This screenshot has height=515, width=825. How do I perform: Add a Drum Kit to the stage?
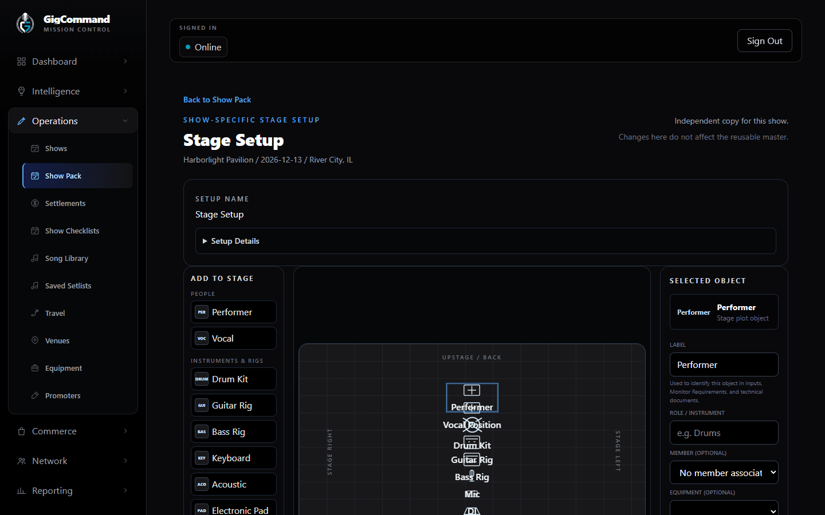coord(234,379)
